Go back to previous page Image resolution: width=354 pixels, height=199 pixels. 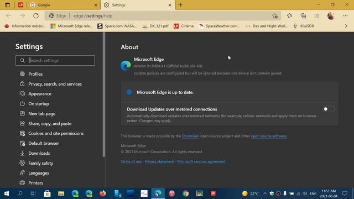pos(9,16)
